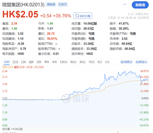The image size is (153, 133).
Task: Click the three-dots more options icon
Action: 125,4
